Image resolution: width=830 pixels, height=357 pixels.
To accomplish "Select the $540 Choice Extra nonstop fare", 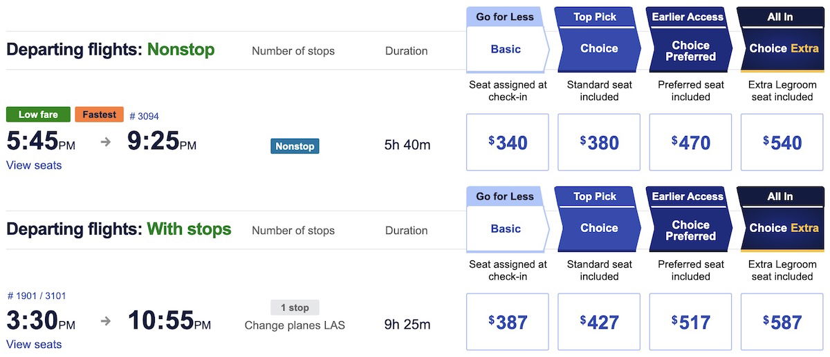I will point(782,142).
